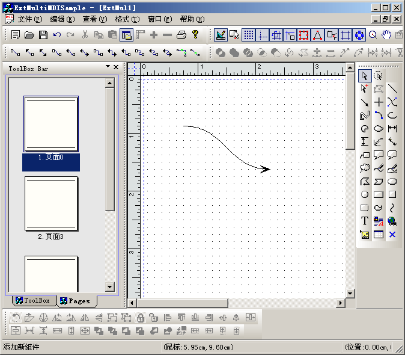Select the Text tool

click(x=364, y=221)
